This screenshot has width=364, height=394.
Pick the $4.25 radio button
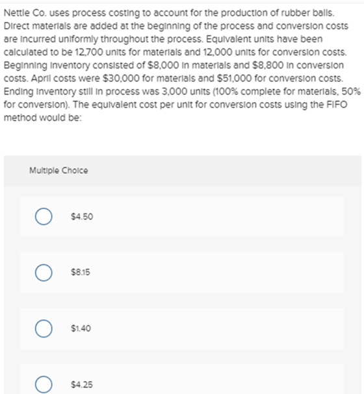coord(44,384)
